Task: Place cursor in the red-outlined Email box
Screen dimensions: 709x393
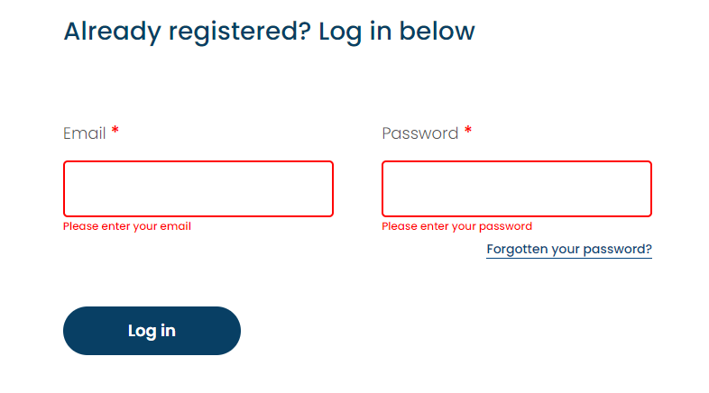Action: [x=198, y=188]
